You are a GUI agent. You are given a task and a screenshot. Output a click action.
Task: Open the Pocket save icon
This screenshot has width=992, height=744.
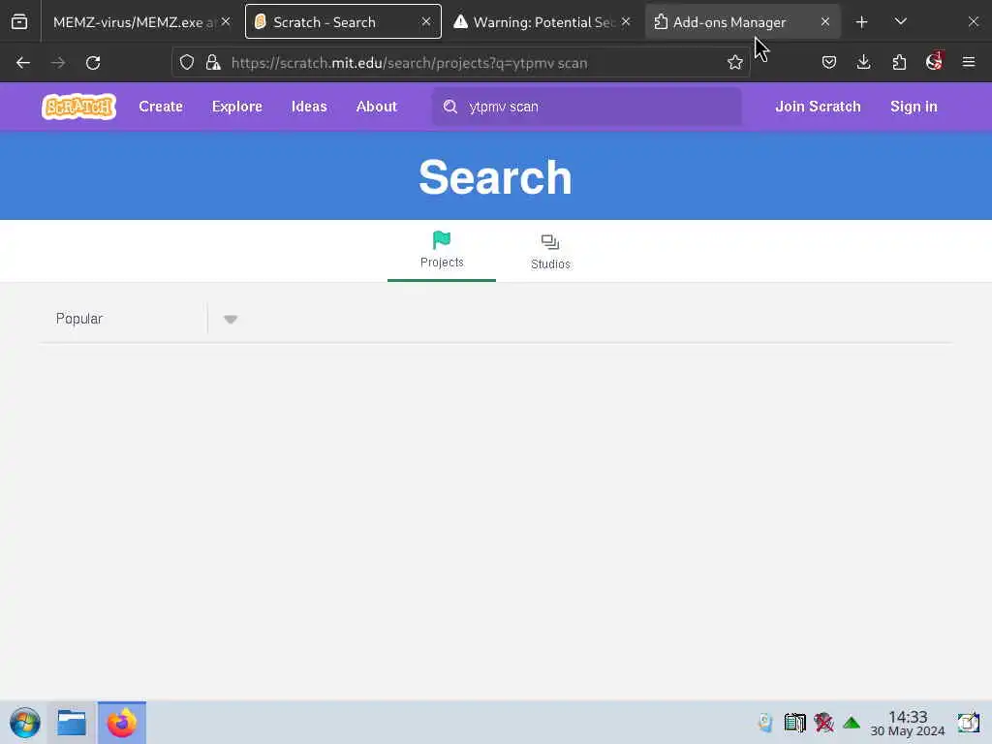click(829, 63)
